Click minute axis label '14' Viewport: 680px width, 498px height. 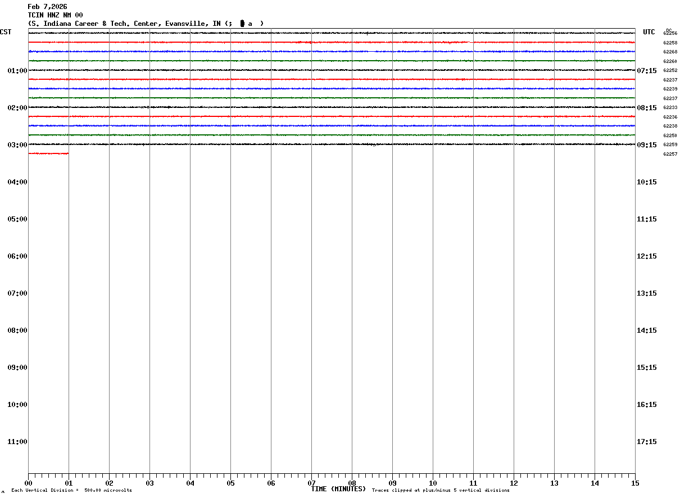[x=595, y=483]
